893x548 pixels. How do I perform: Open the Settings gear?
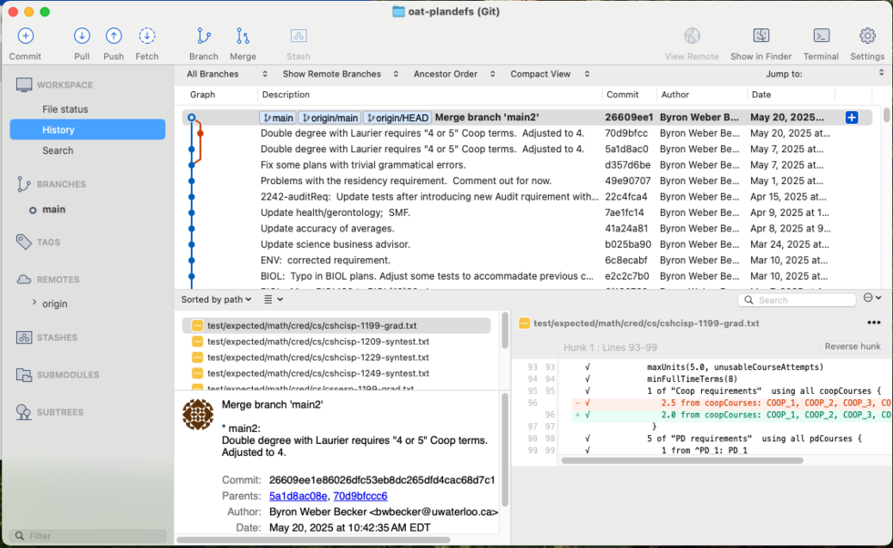tap(867, 36)
